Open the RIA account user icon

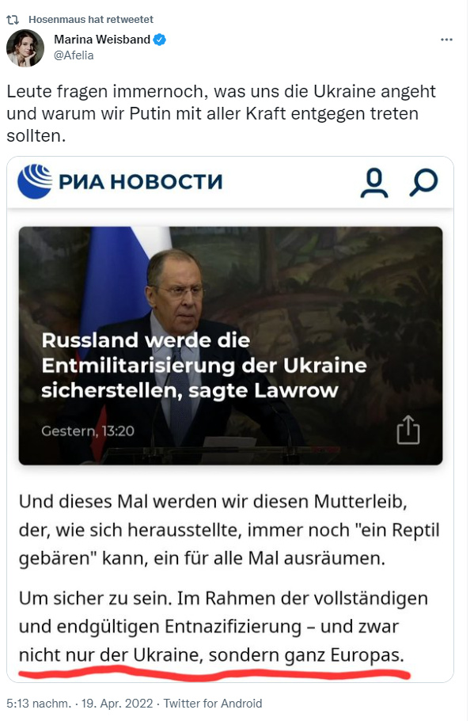374,183
